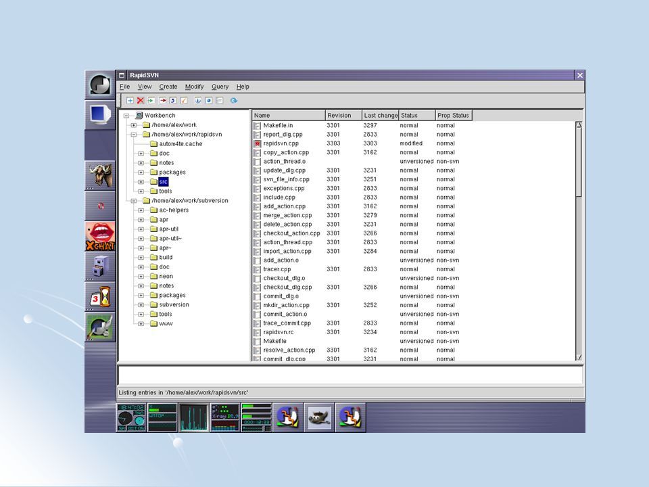Click the green arrow Update toolbar icon
This screenshot has width=649, height=487.
[x=151, y=101]
